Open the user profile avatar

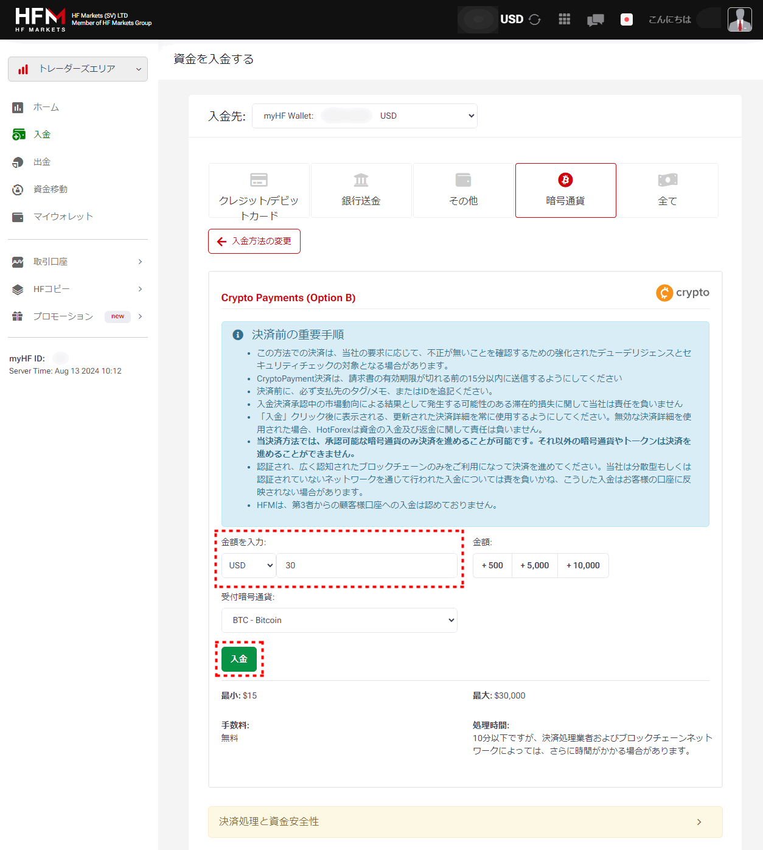click(x=740, y=19)
